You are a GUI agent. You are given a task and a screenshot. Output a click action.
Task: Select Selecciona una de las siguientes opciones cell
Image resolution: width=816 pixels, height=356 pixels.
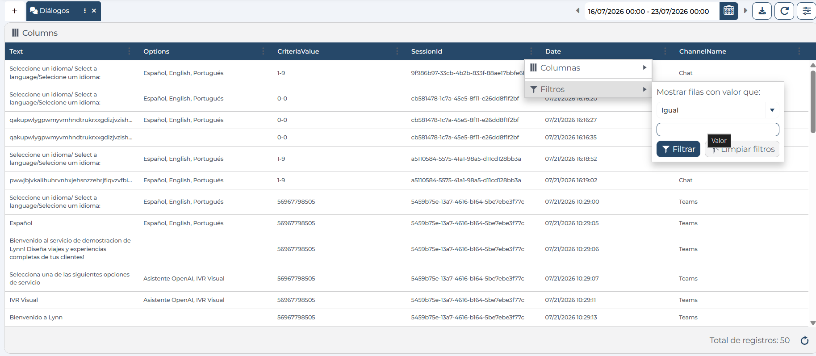click(70, 279)
